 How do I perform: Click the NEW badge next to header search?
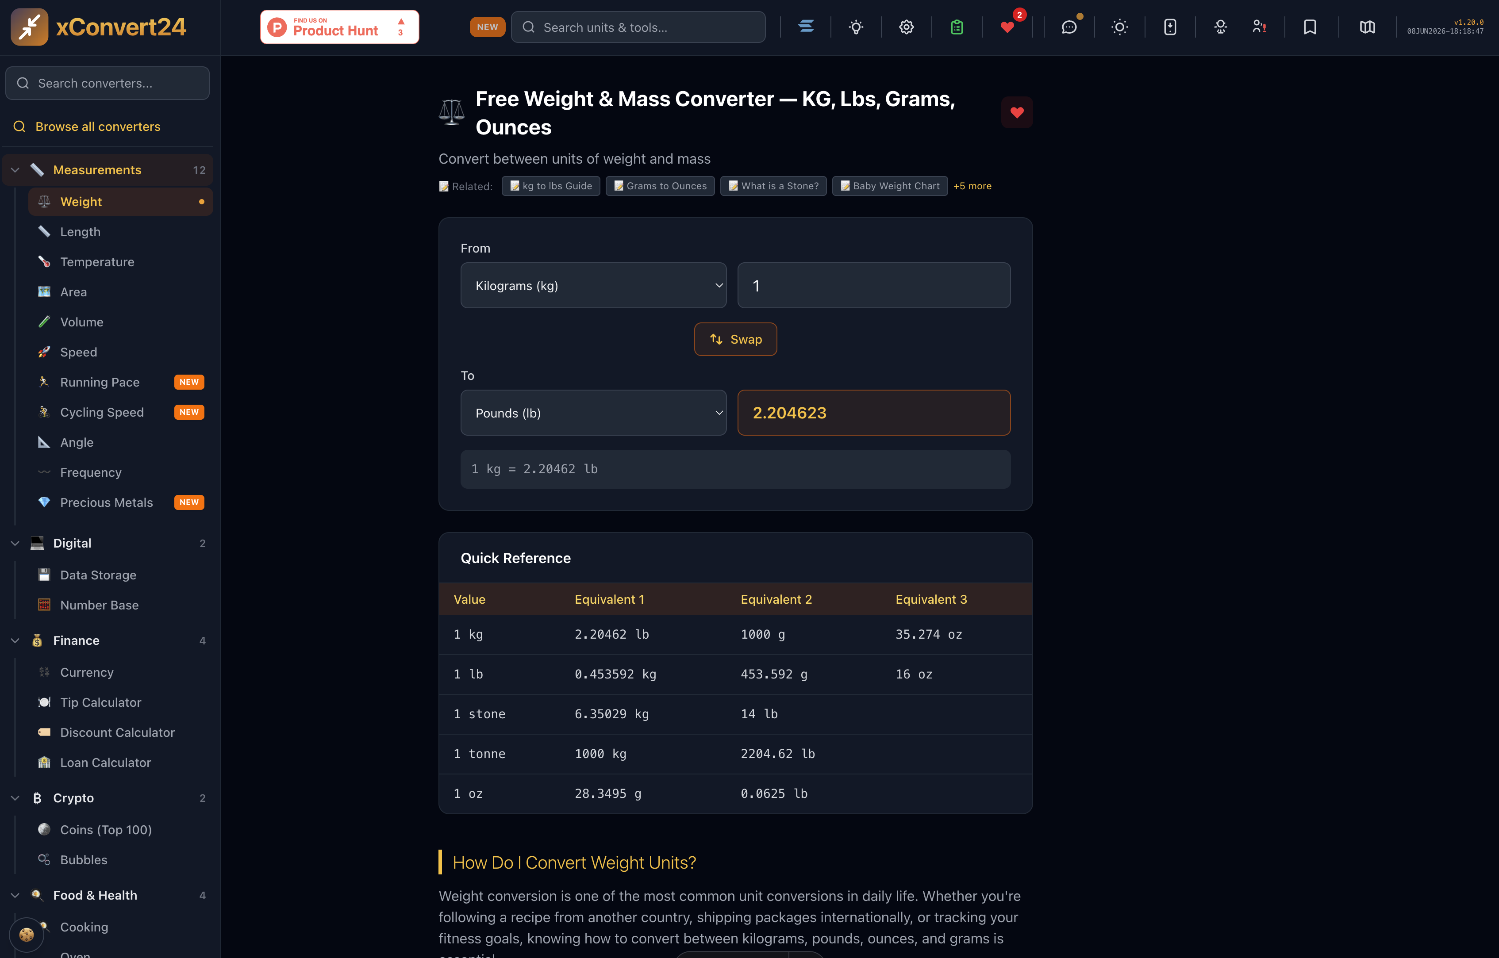[x=488, y=27]
